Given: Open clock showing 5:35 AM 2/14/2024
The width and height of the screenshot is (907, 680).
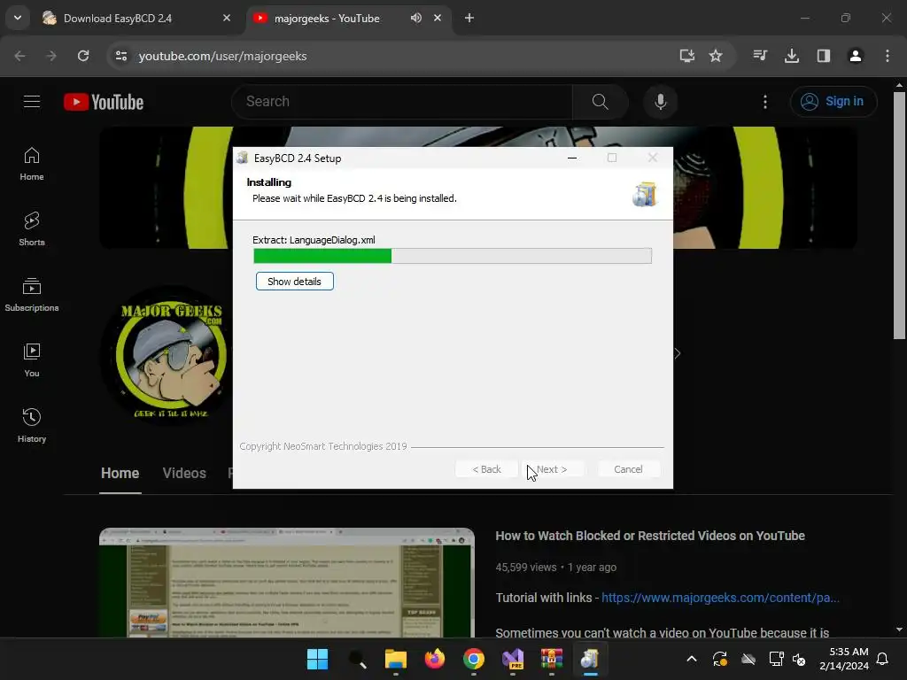Looking at the screenshot, I should [x=844, y=659].
